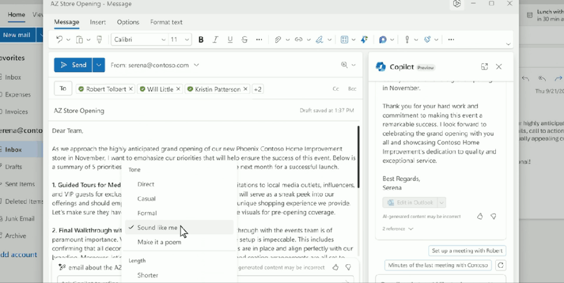Thumbs up the Copilot pane response
This screenshot has height=283, width=564.
479,216
